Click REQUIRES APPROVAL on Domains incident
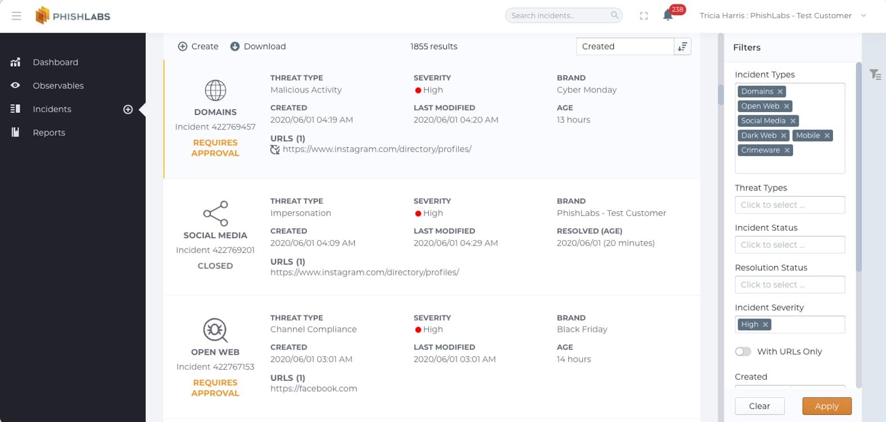The width and height of the screenshot is (886, 422). [215, 148]
